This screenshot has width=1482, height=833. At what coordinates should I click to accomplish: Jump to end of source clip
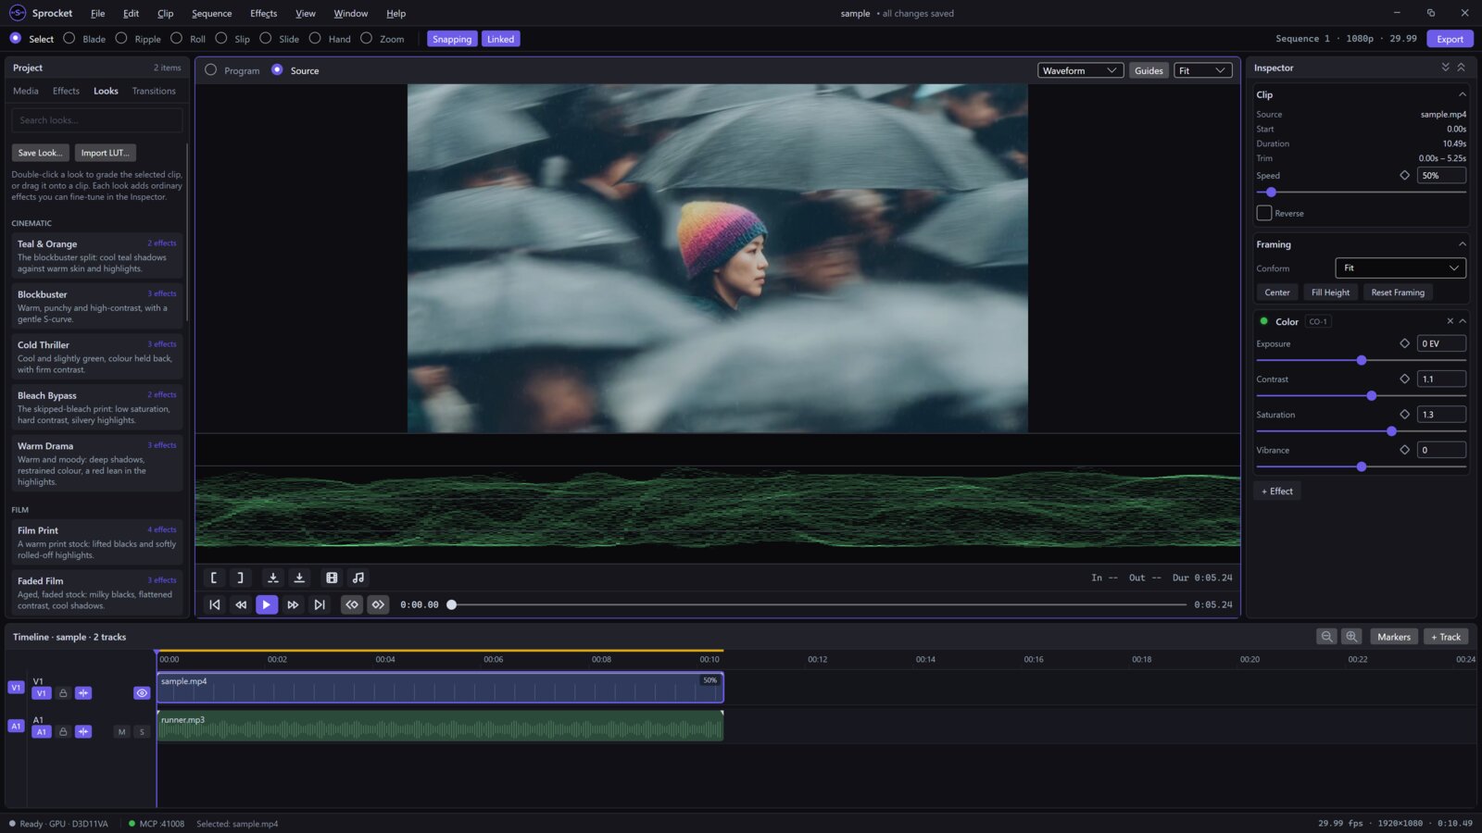pos(320,604)
